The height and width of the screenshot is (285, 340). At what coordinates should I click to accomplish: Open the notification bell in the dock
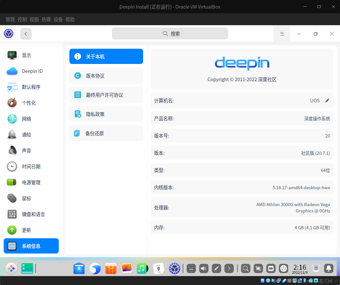point(329,268)
